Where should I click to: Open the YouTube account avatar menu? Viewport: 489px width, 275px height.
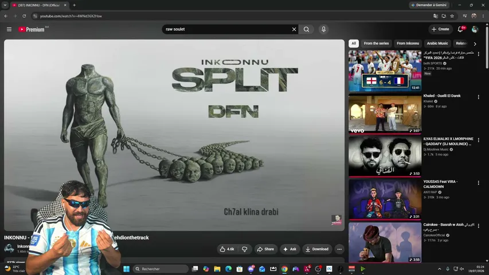[475, 29]
